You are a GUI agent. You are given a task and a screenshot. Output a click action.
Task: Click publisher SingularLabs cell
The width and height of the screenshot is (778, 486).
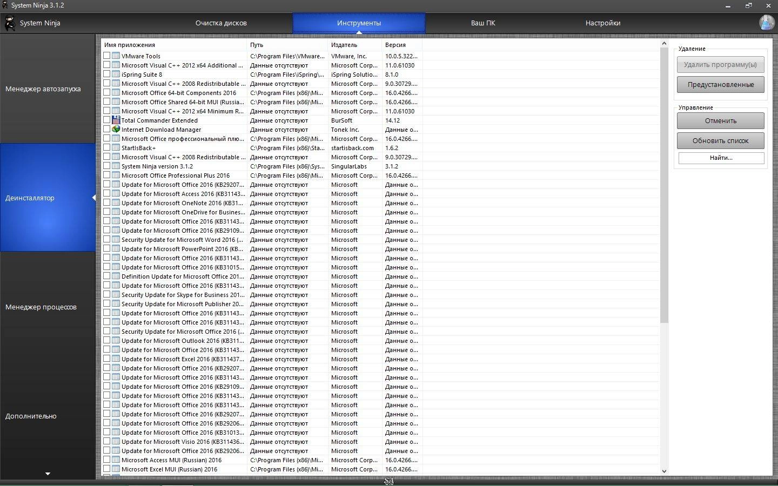point(349,166)
